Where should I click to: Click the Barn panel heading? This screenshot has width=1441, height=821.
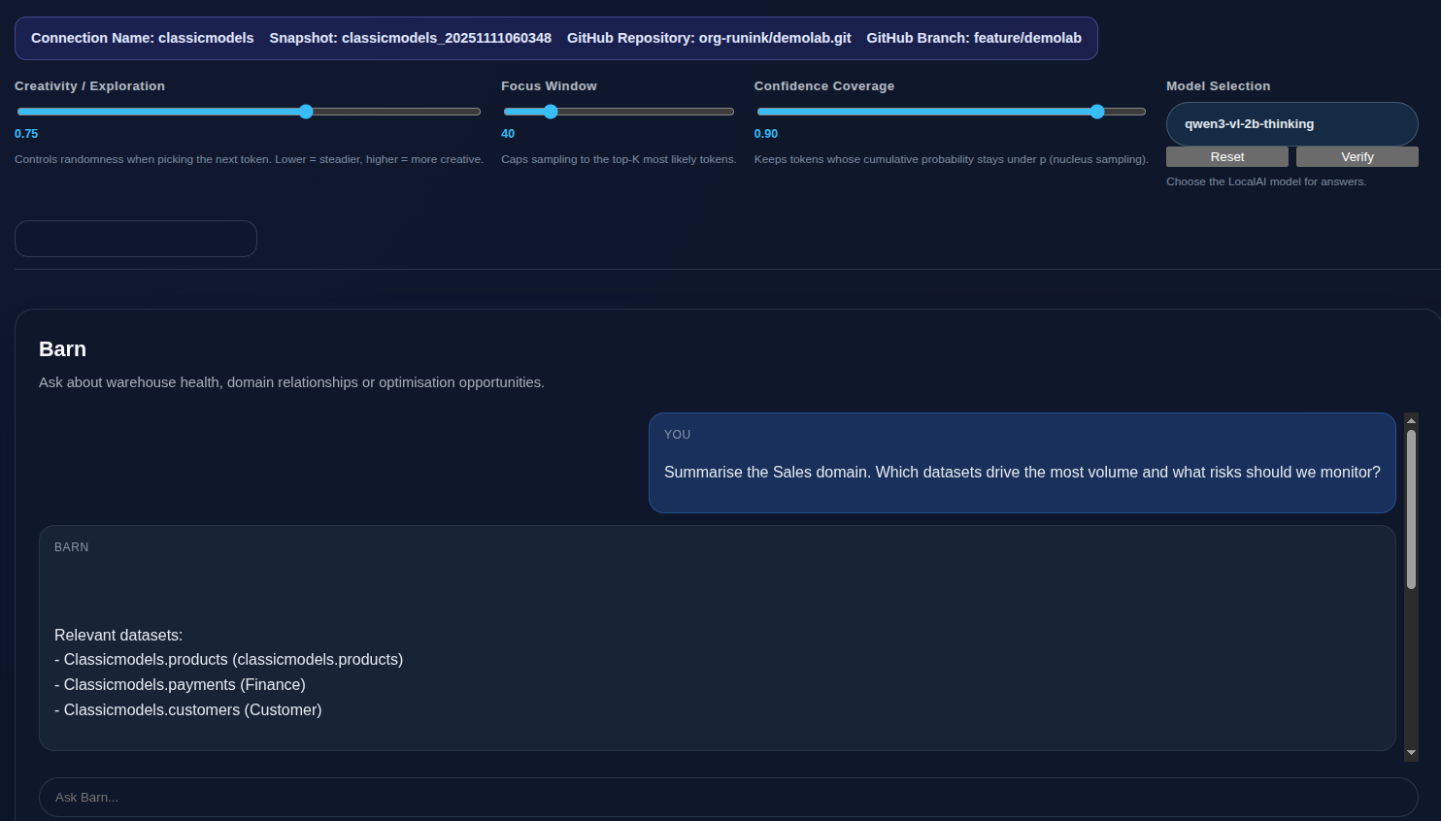point(62,349)
